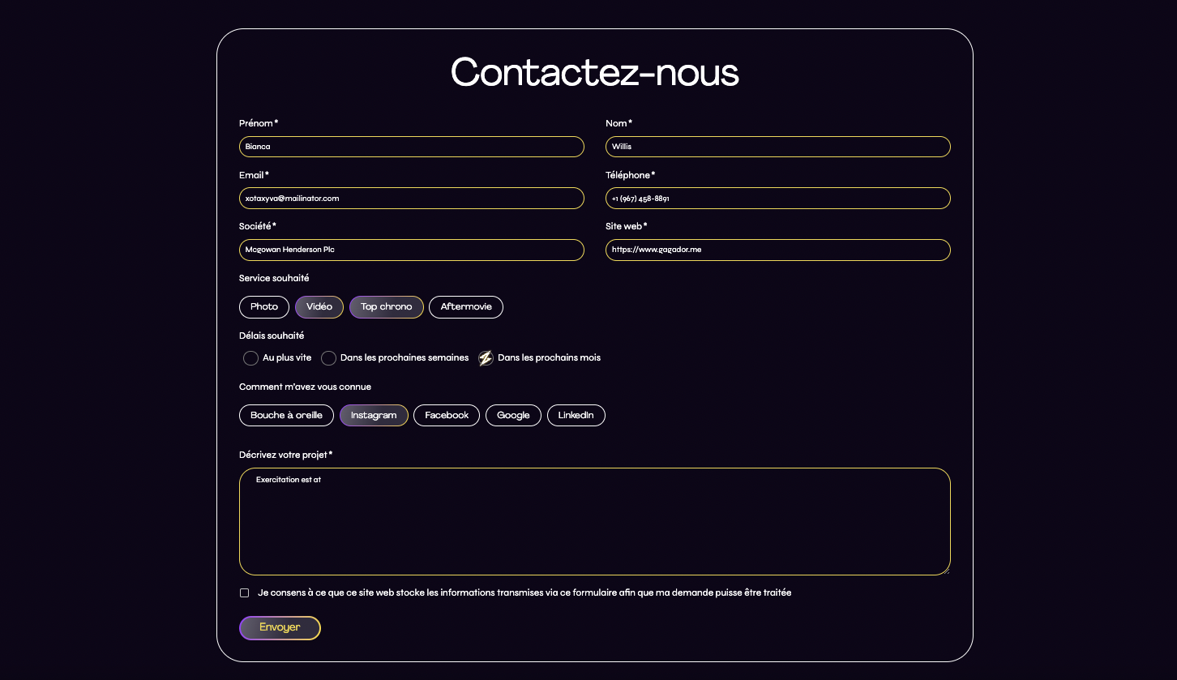This screenshot has height=680, width=1177.
Task: Toggle the Aftermovie service chip
Action: pyautogui.click(x=466, y=307)
